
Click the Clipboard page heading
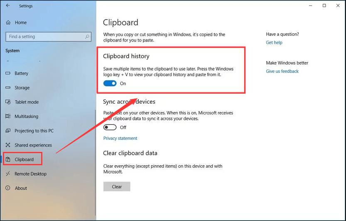[x=120, y=22]
